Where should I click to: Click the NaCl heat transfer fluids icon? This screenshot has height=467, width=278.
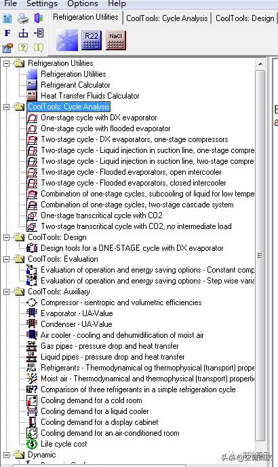[x=115, y=40]
